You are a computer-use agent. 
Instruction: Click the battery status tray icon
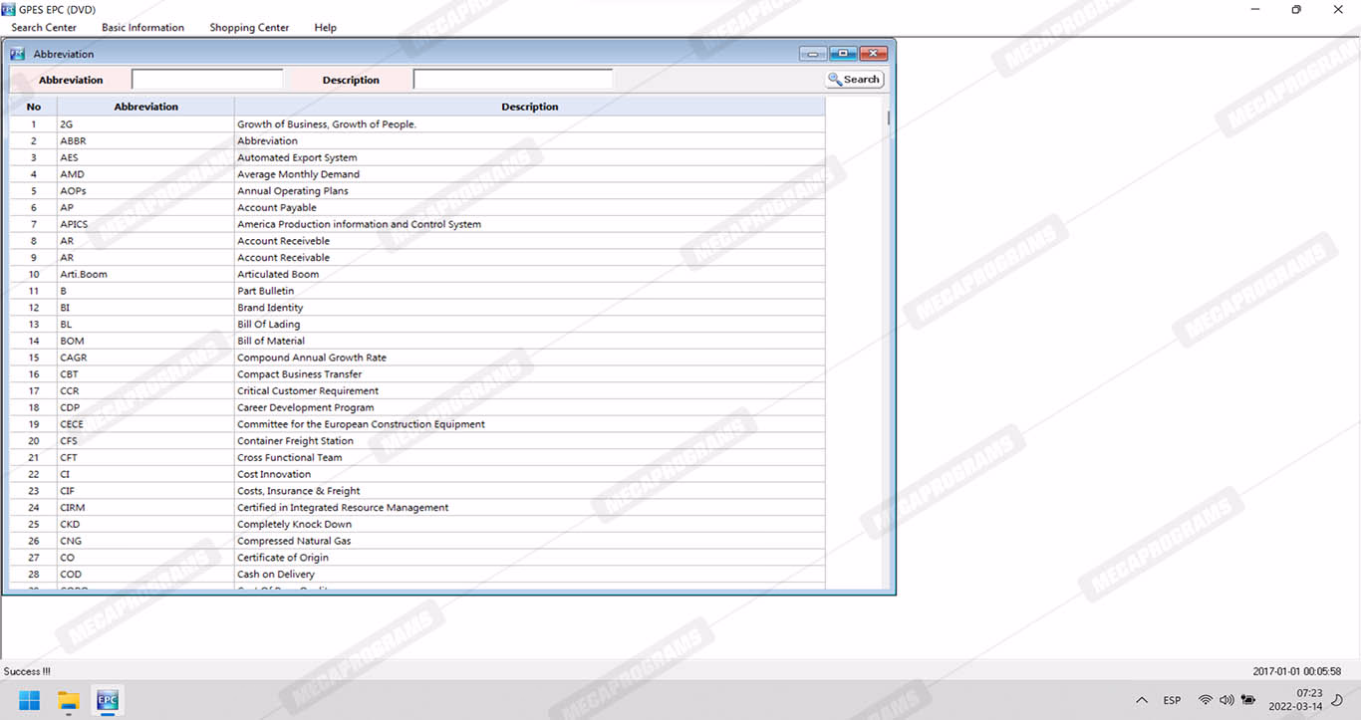click(1247, 701)
